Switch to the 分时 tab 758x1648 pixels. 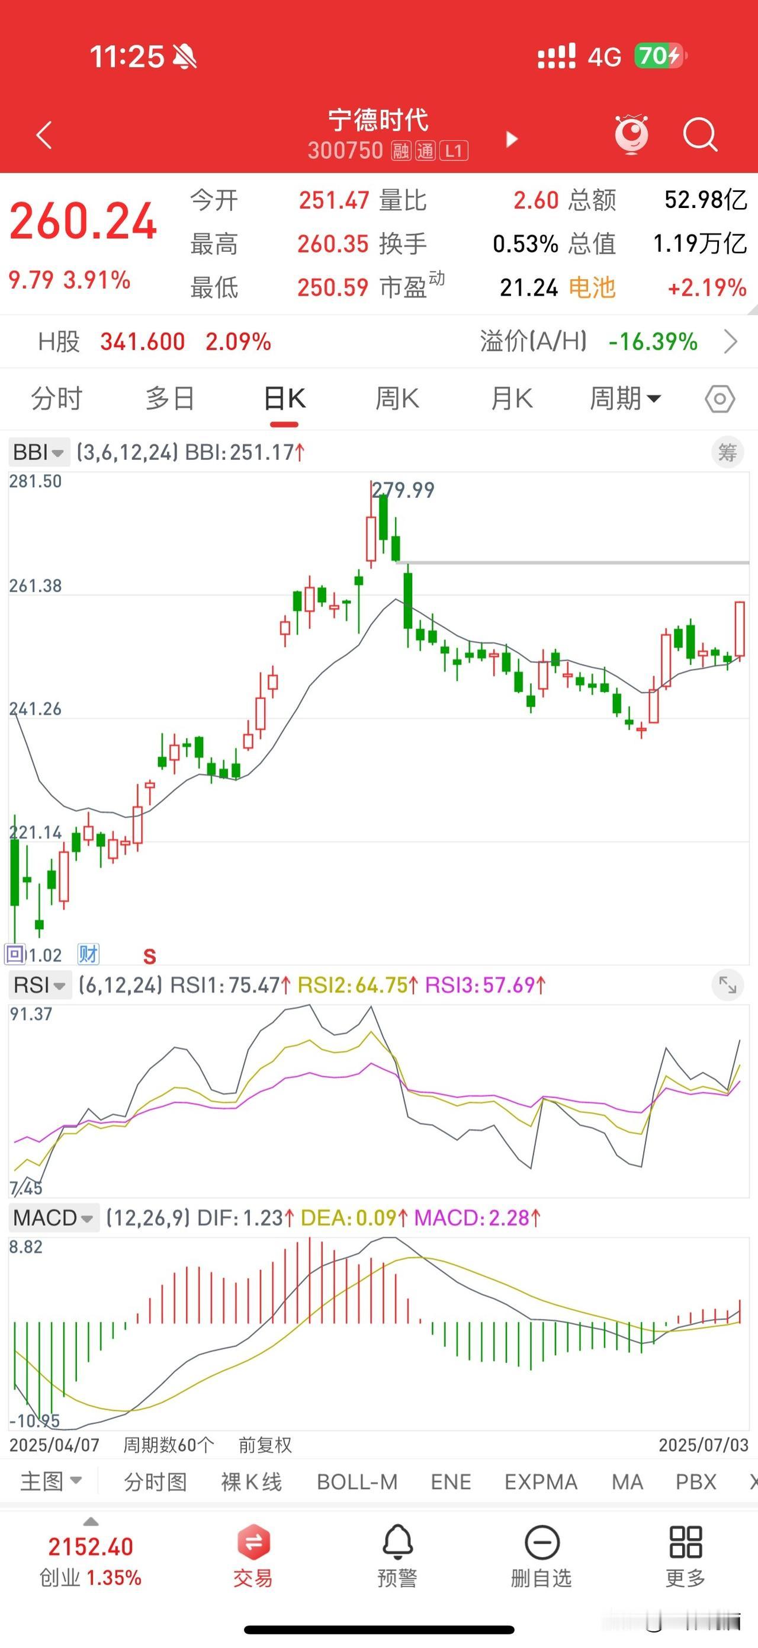(57, 399)
